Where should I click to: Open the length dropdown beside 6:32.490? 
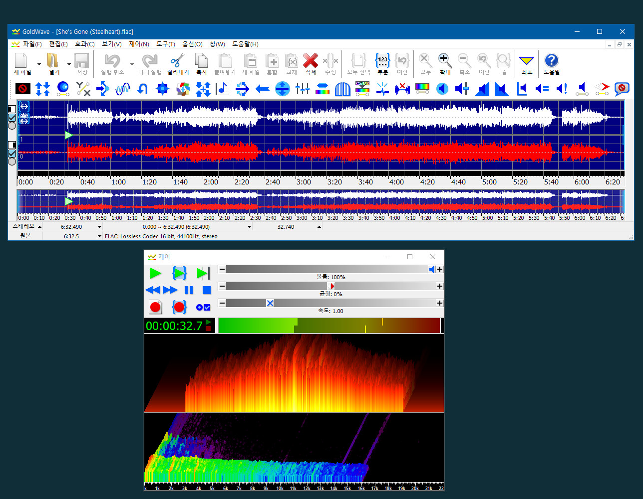(99, 227)
